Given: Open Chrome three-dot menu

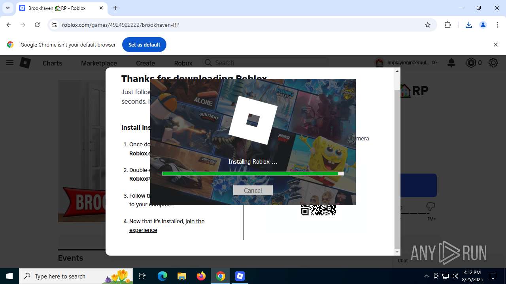Looking at the screenshot, I should click(x=497, y=25).
